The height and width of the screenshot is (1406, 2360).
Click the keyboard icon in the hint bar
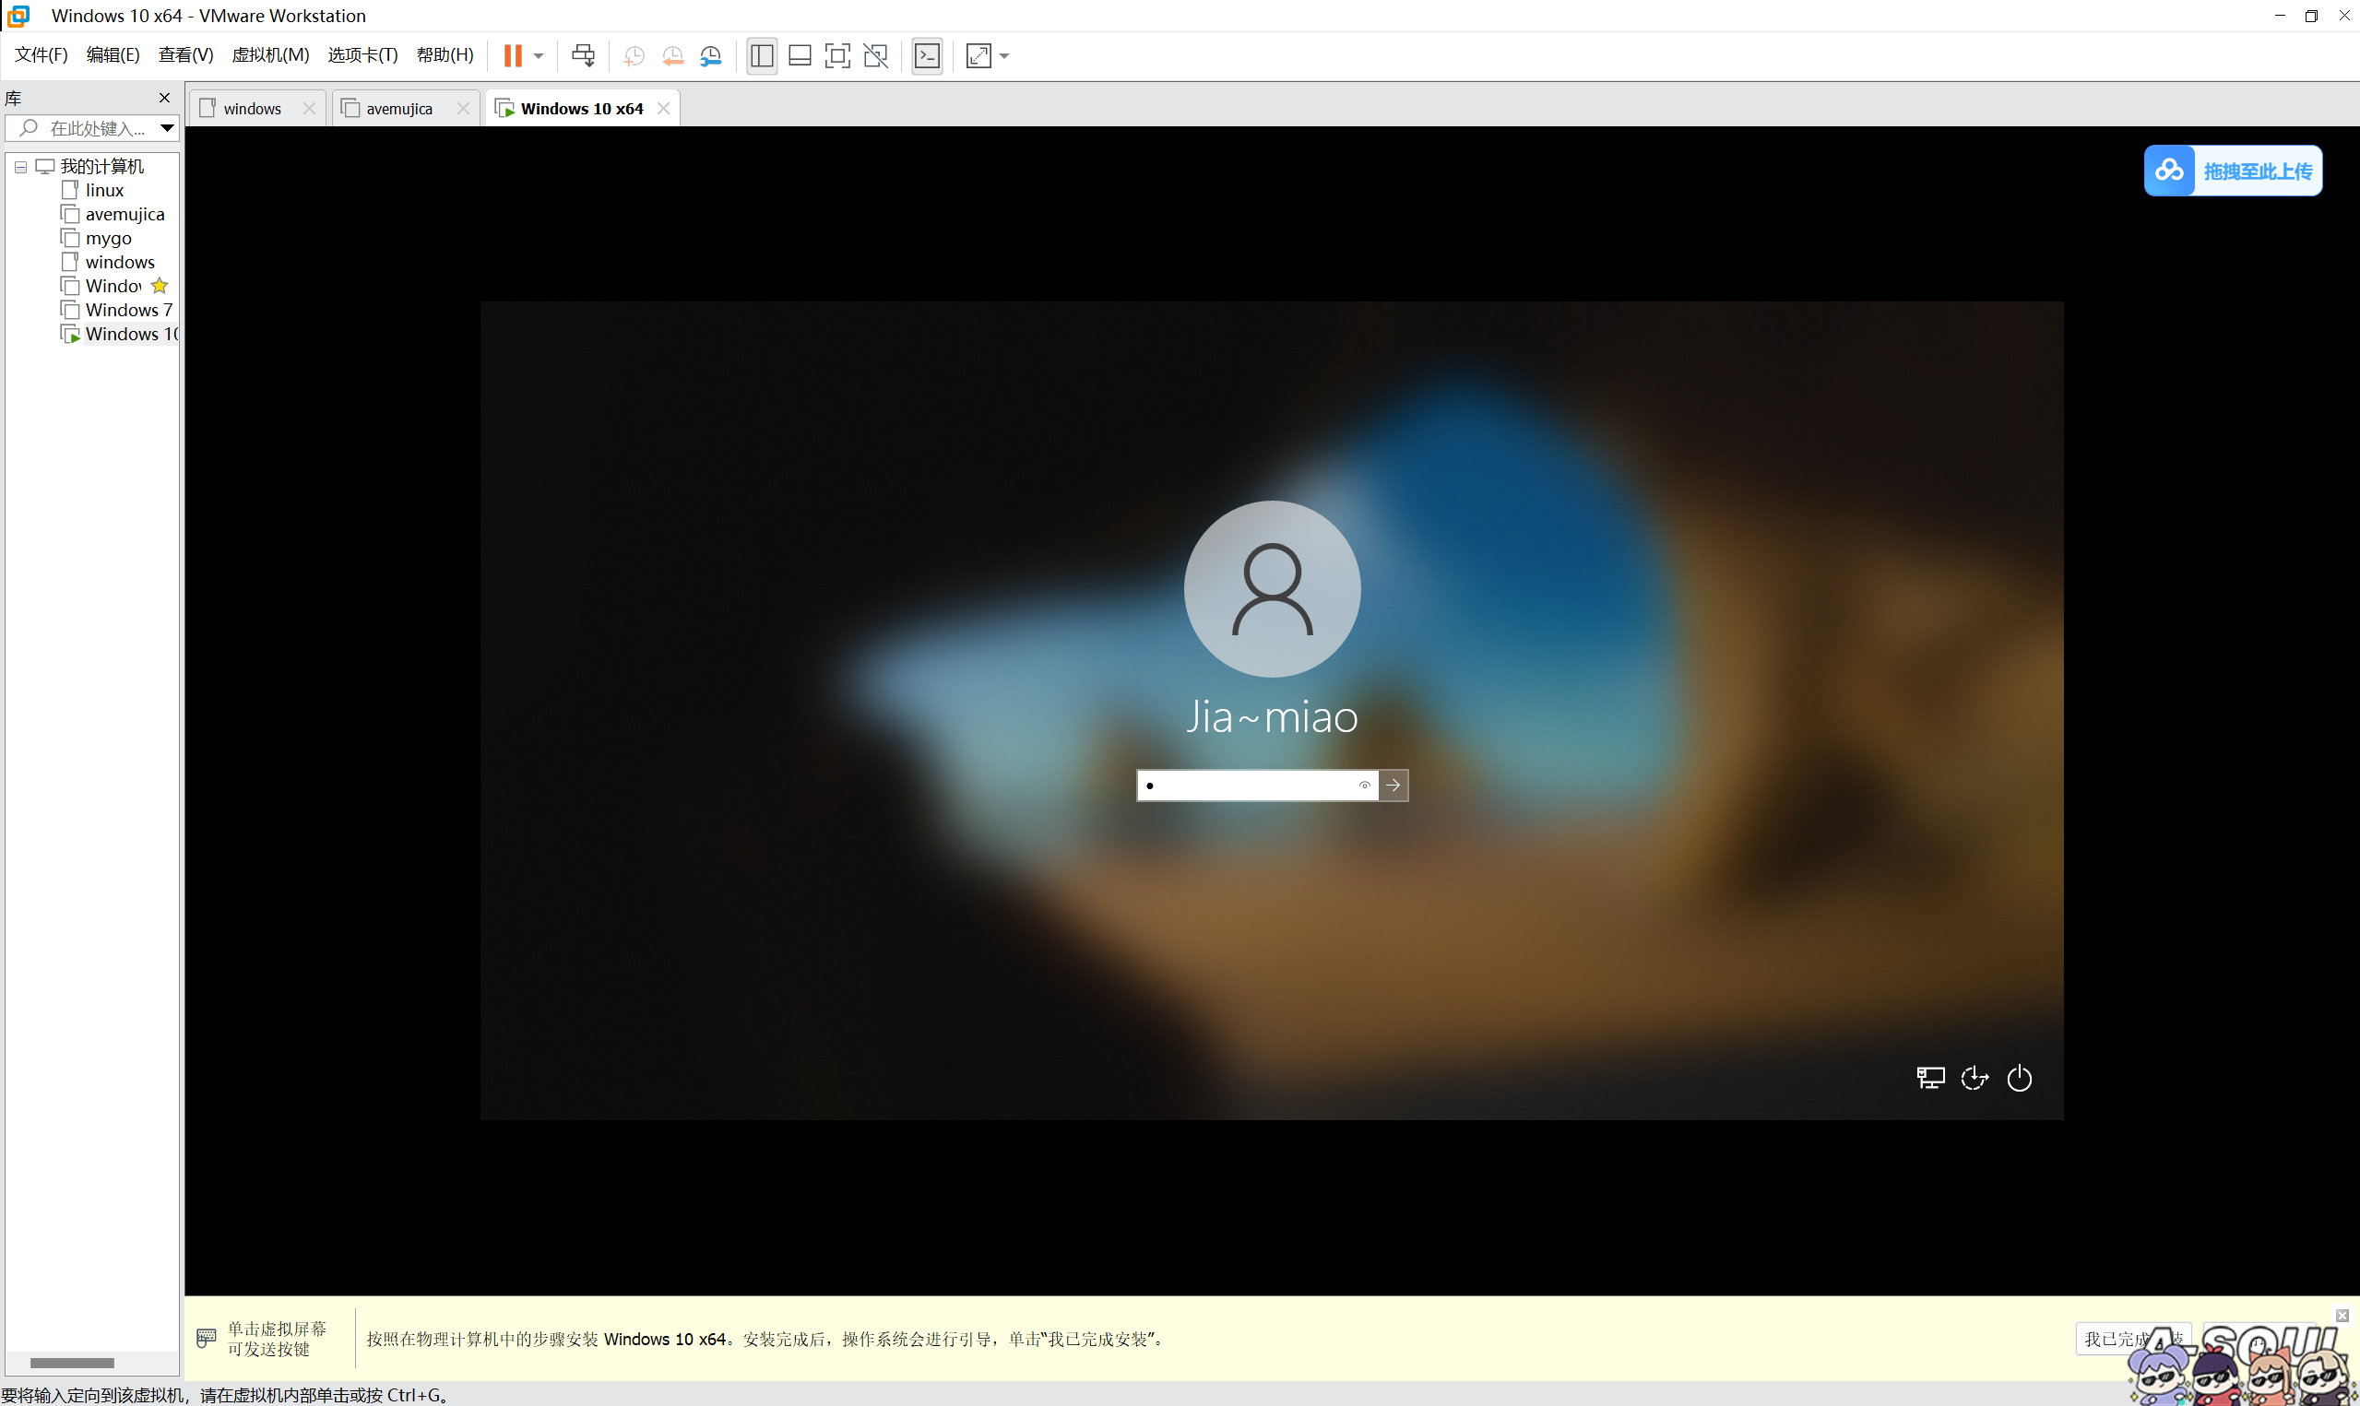click(x=206, y=1338)
